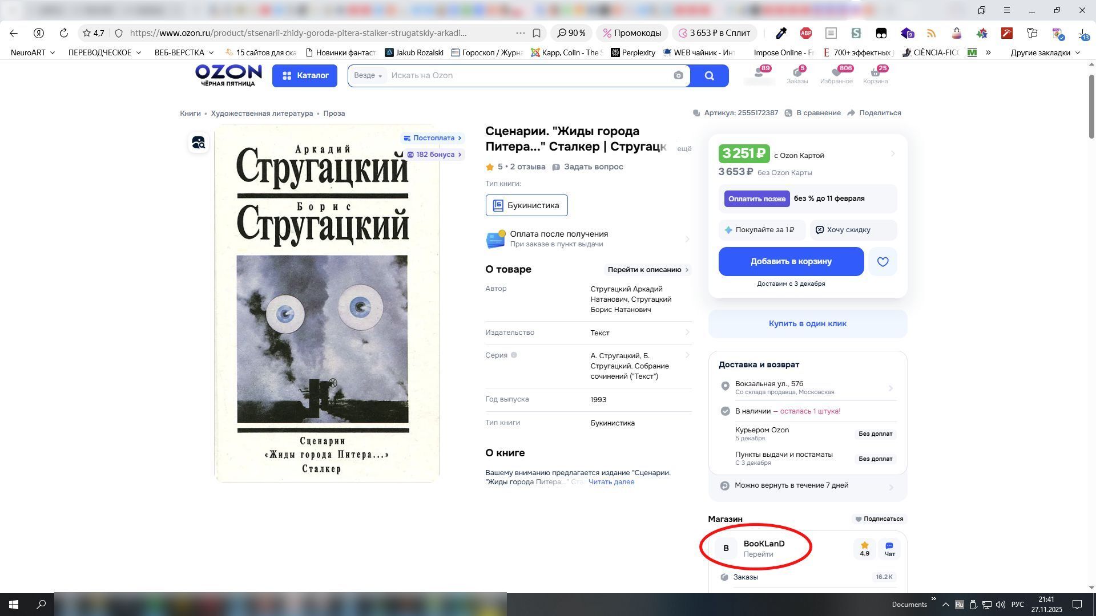
Task: Click Читать далее link in description
Action: pos(611,482)
